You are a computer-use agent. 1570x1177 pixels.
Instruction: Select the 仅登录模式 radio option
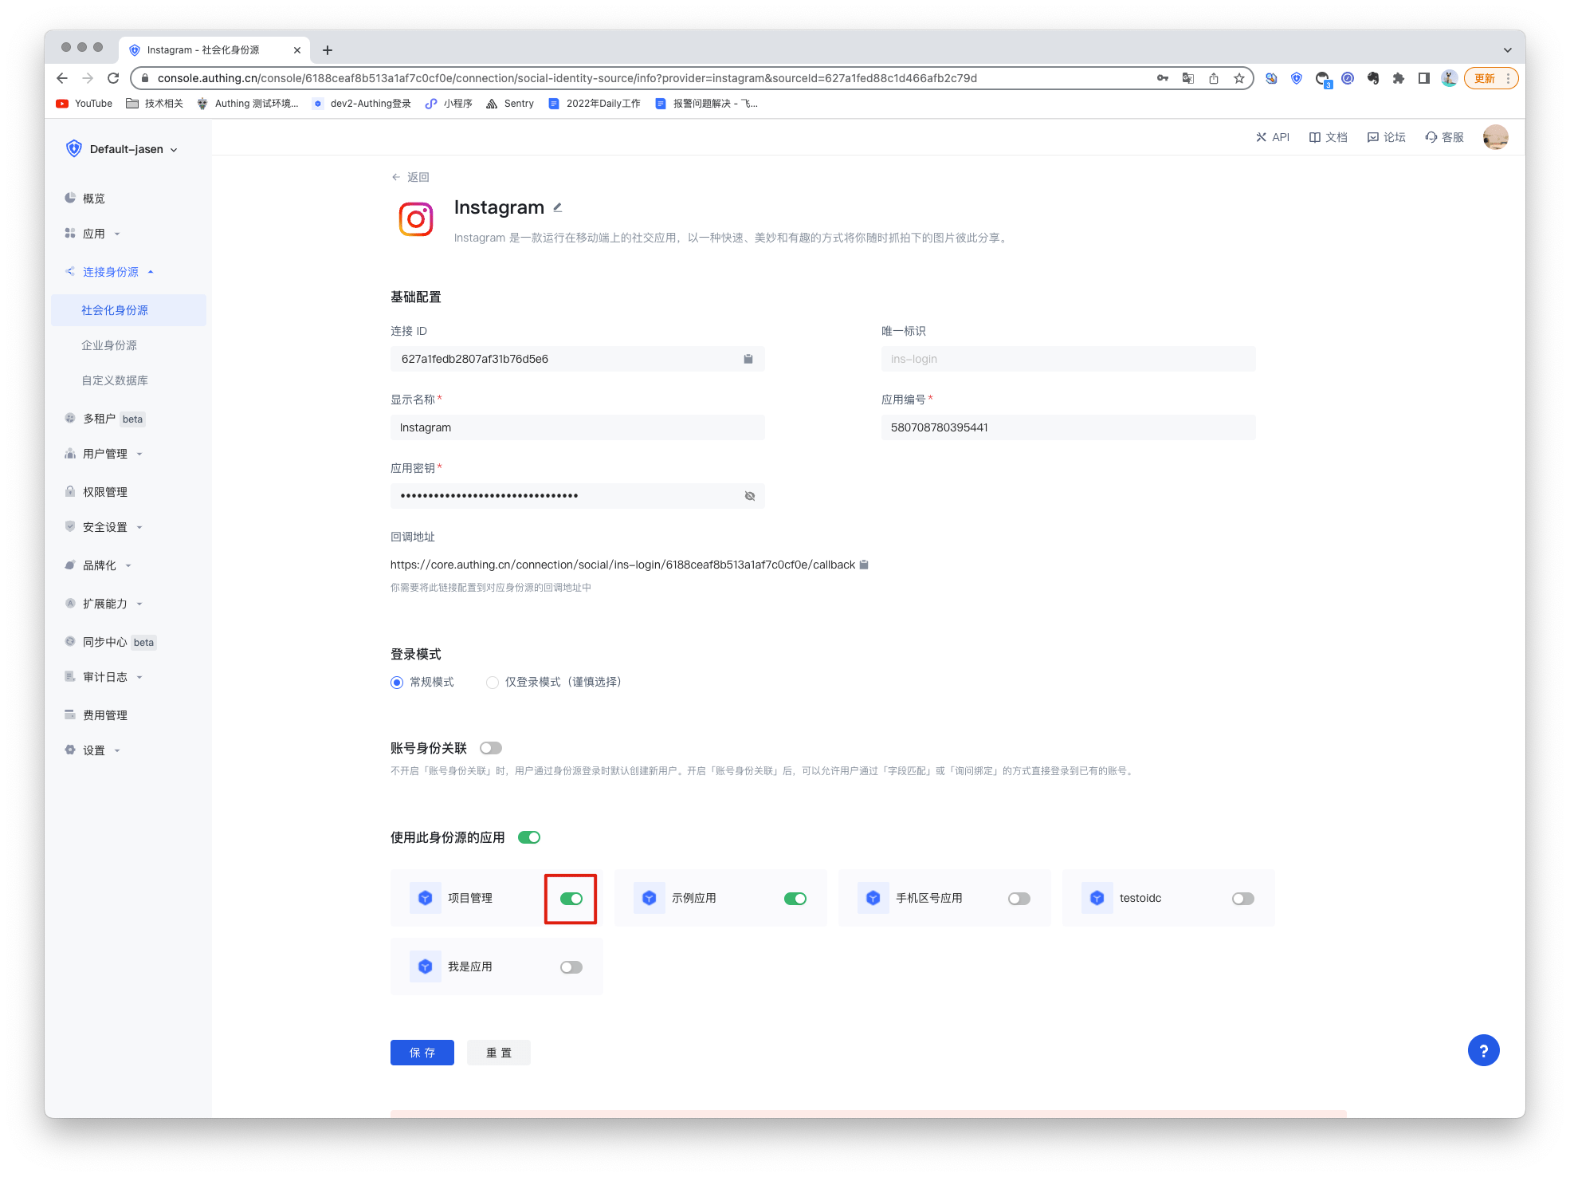(x=493, y=683)
